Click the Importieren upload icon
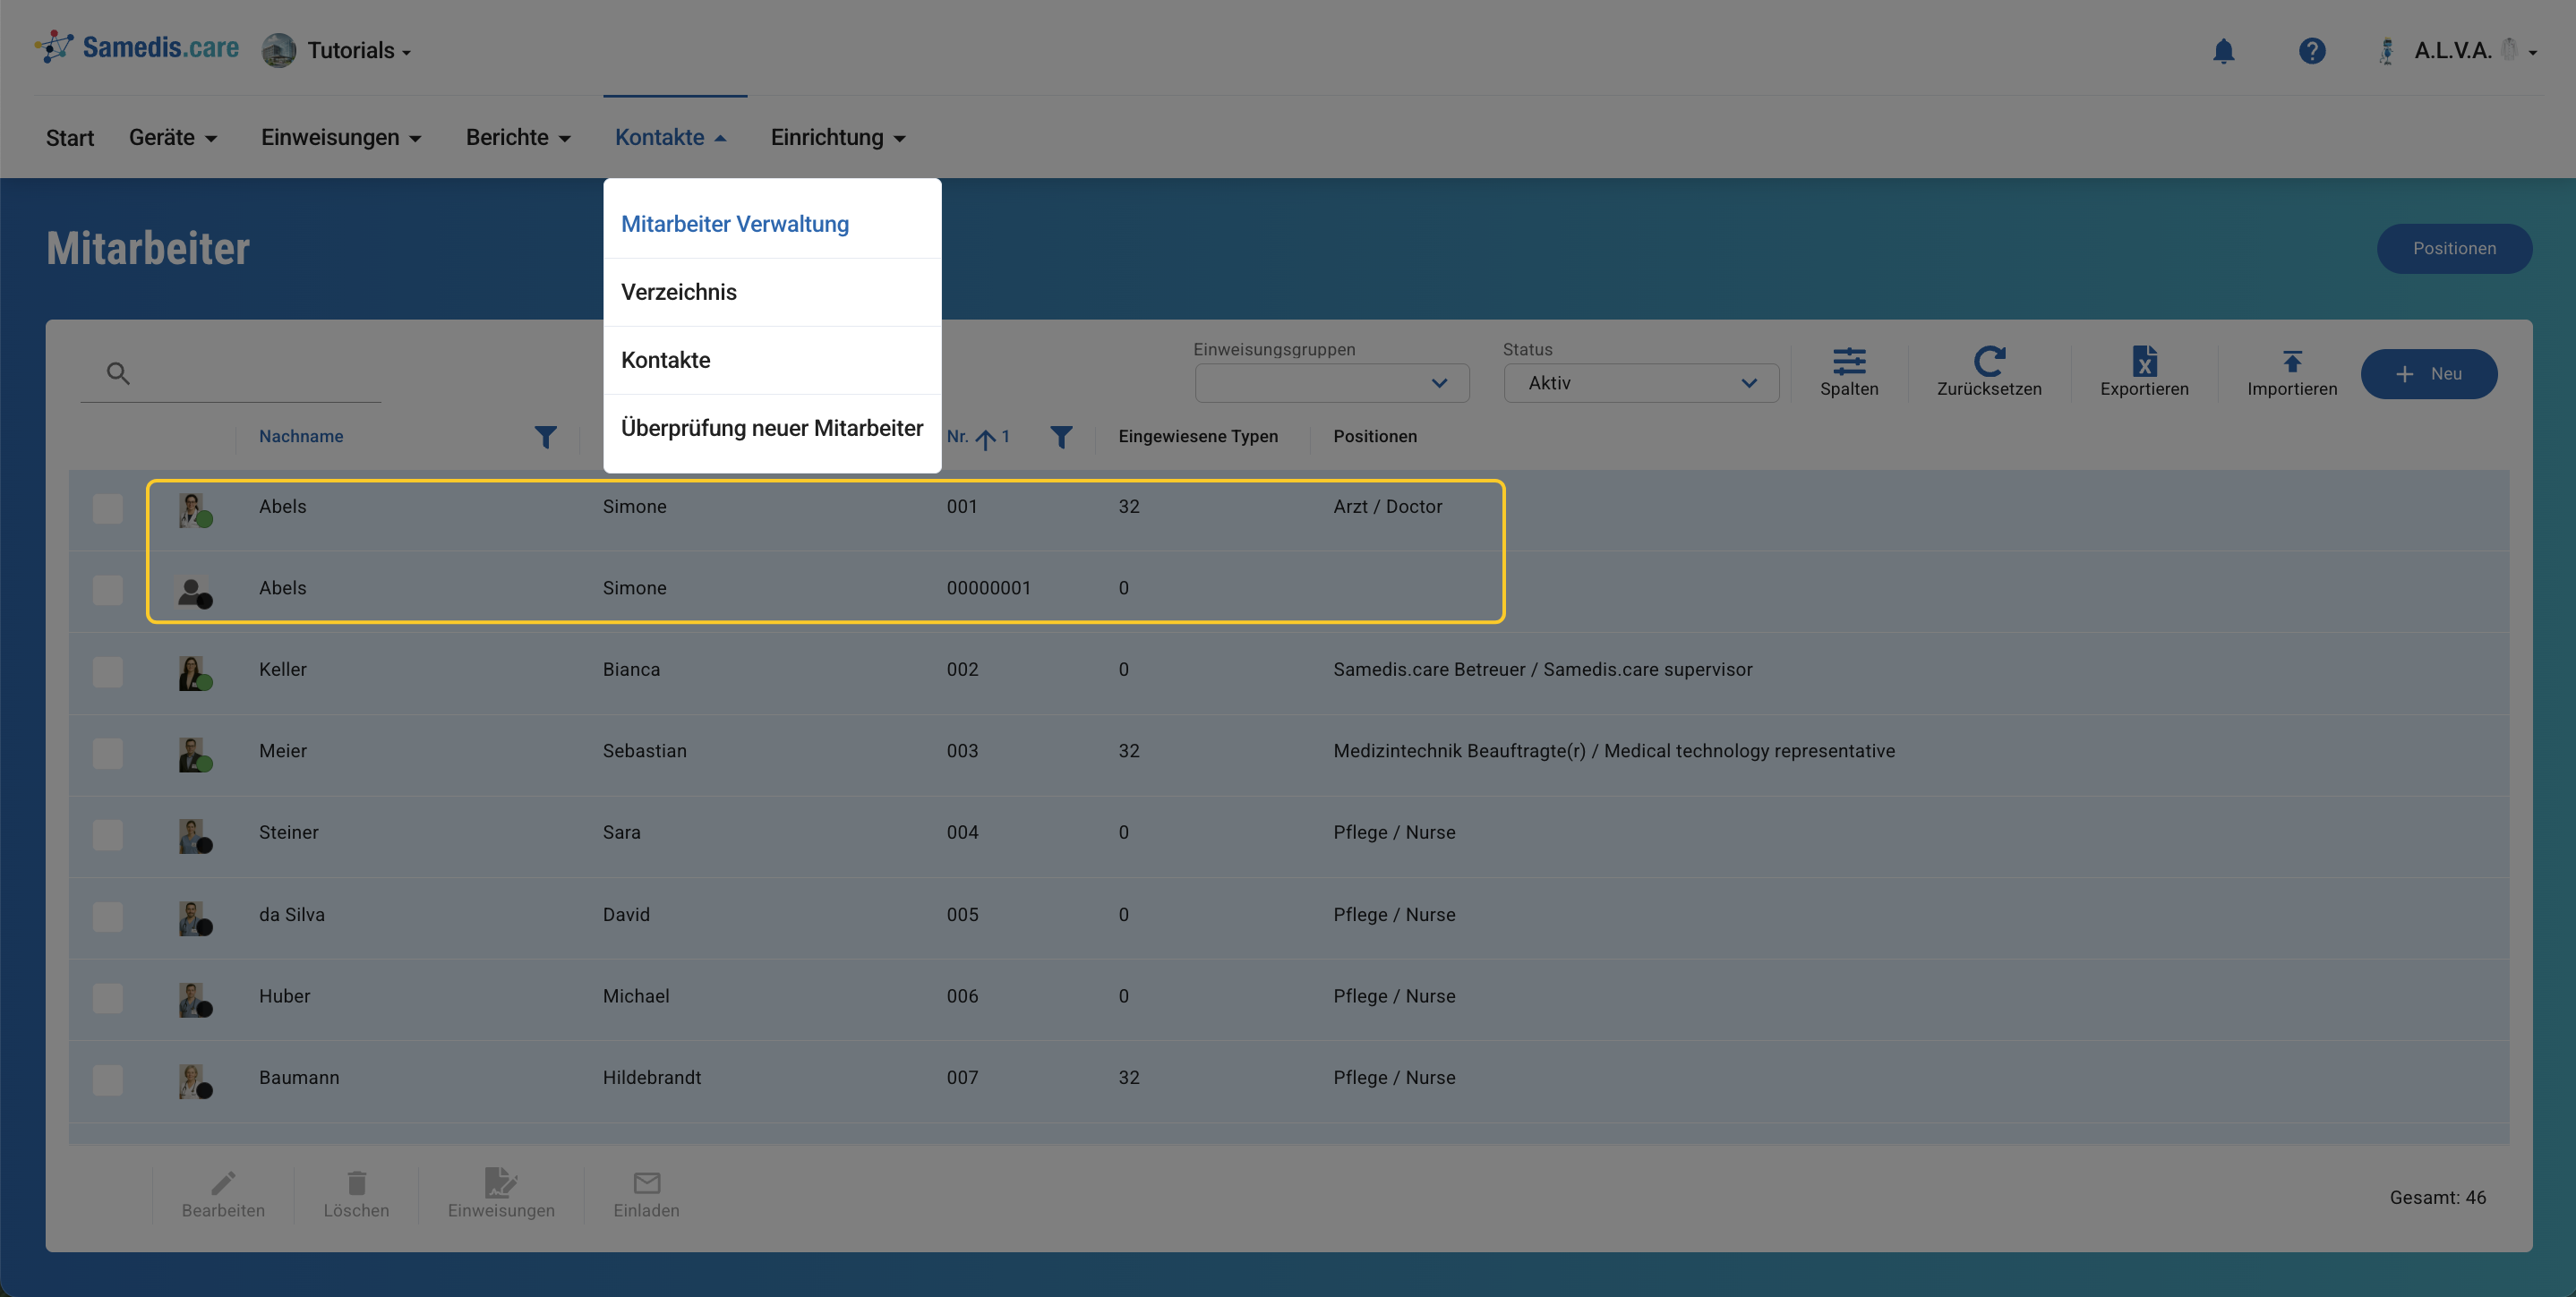Screen dimensions: 2576x1297 [x=2291, y=362]
